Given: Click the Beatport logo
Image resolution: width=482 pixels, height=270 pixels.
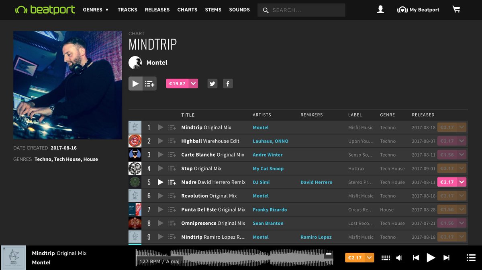Looking at the screenshot, I should point(45,10).
